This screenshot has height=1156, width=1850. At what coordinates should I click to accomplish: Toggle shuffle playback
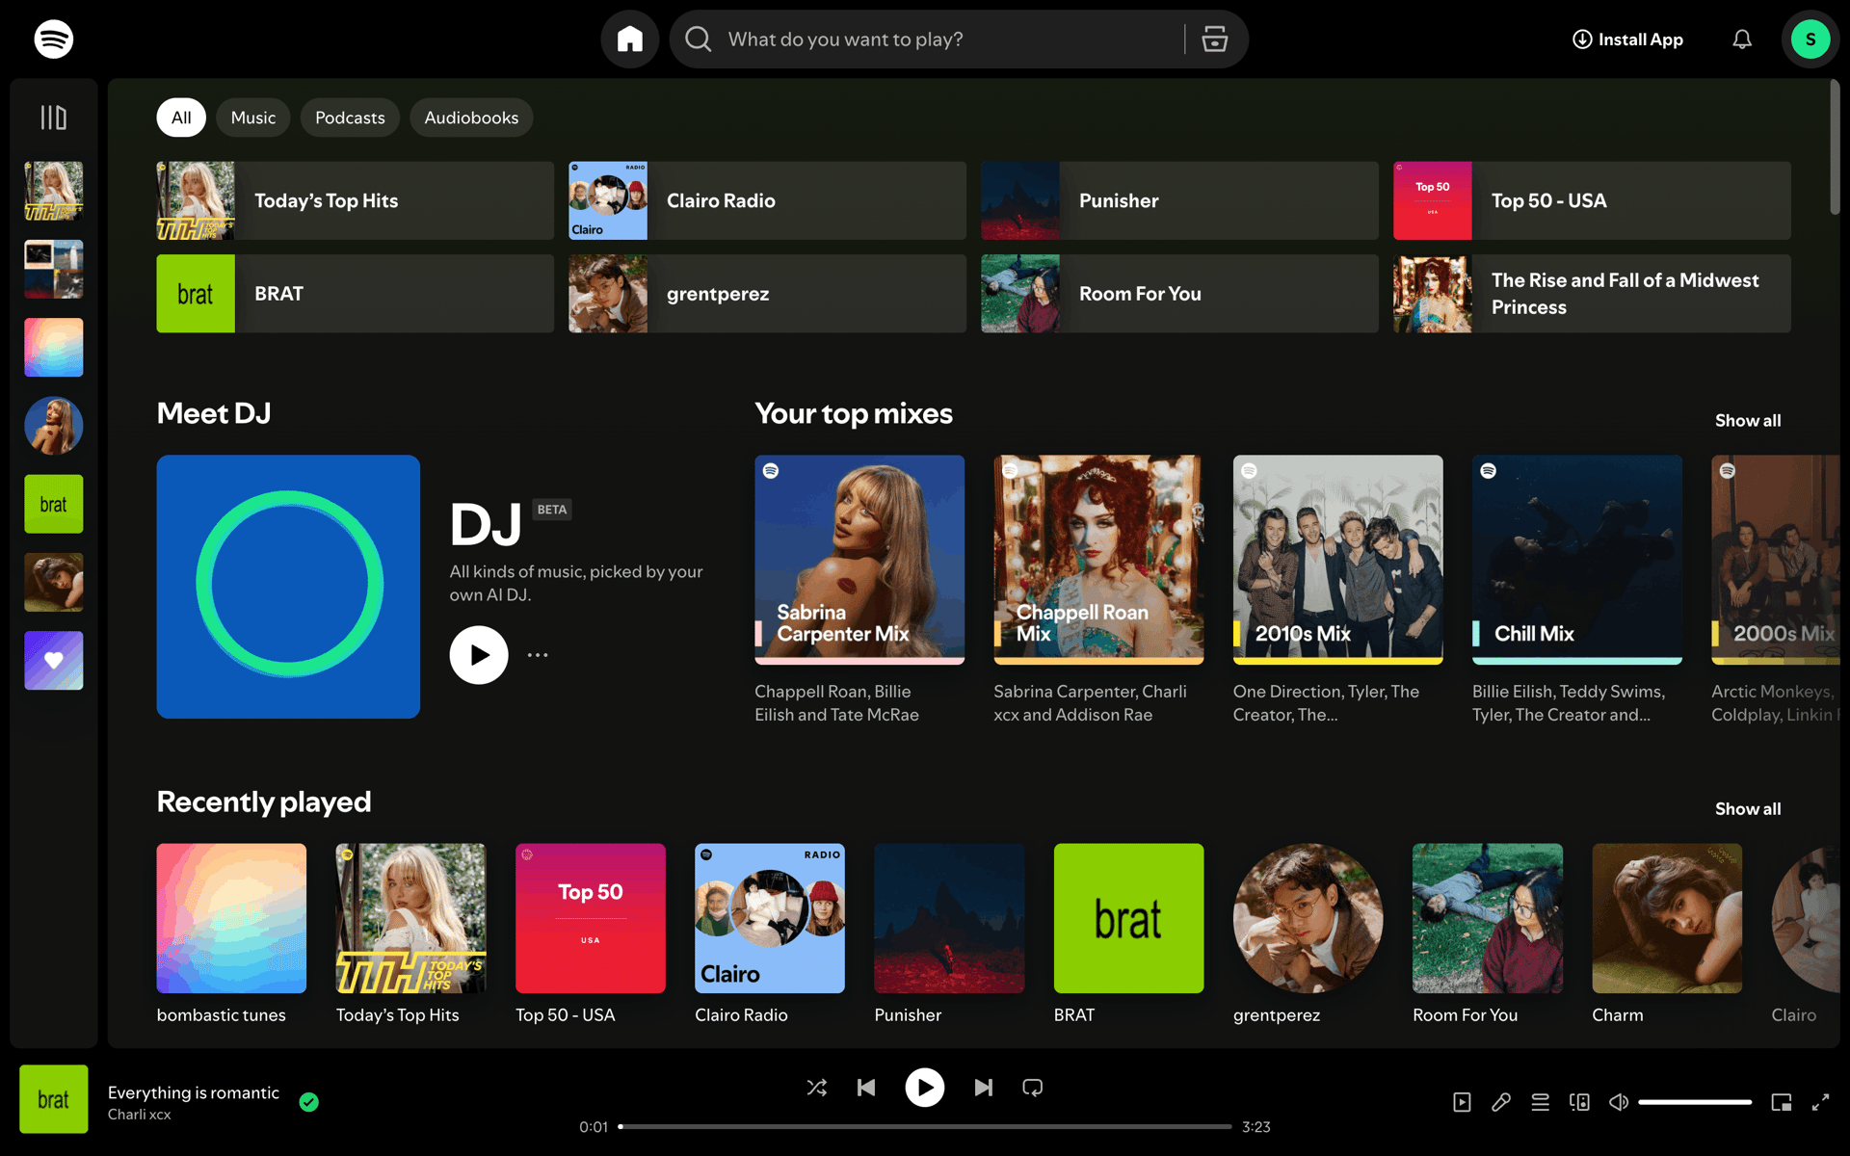[817, 1088]
